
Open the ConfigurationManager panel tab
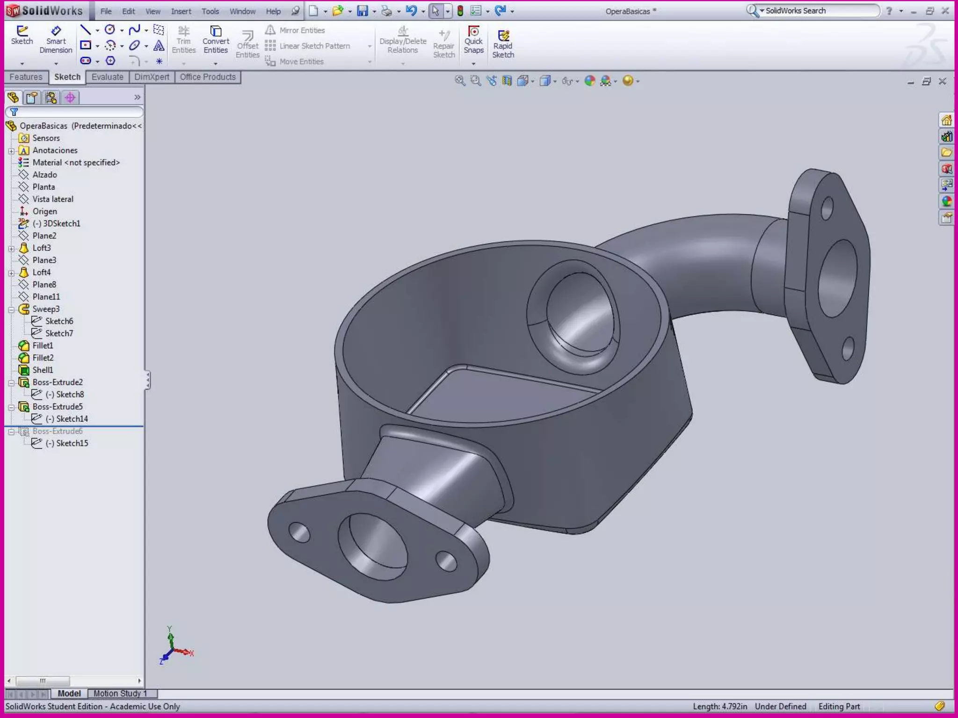pos(51,97)
